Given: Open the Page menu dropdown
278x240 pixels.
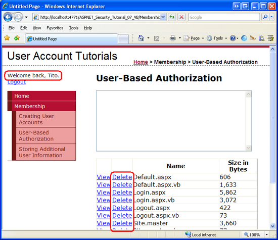Looking at the screenshot, I should tap(194, 38).
